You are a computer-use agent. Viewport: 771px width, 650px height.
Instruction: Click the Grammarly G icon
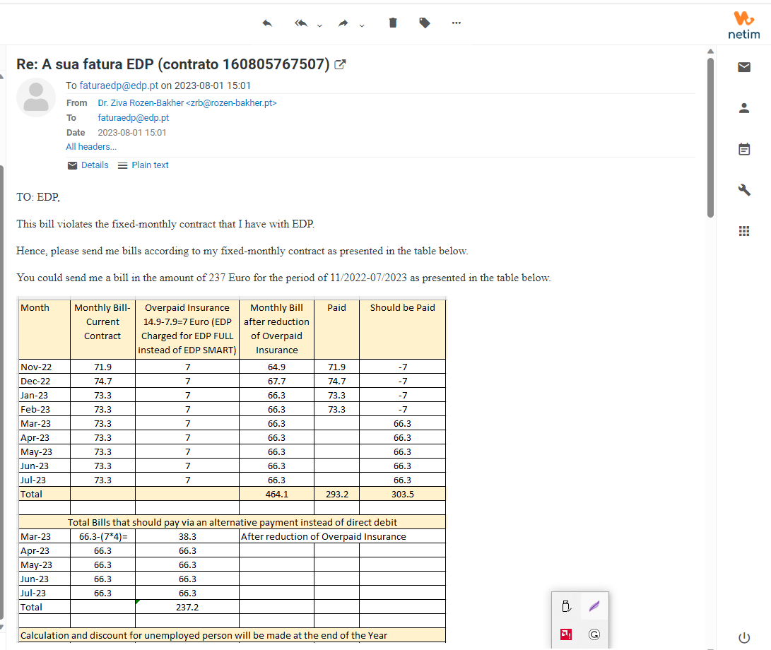[x=594, y=634]
